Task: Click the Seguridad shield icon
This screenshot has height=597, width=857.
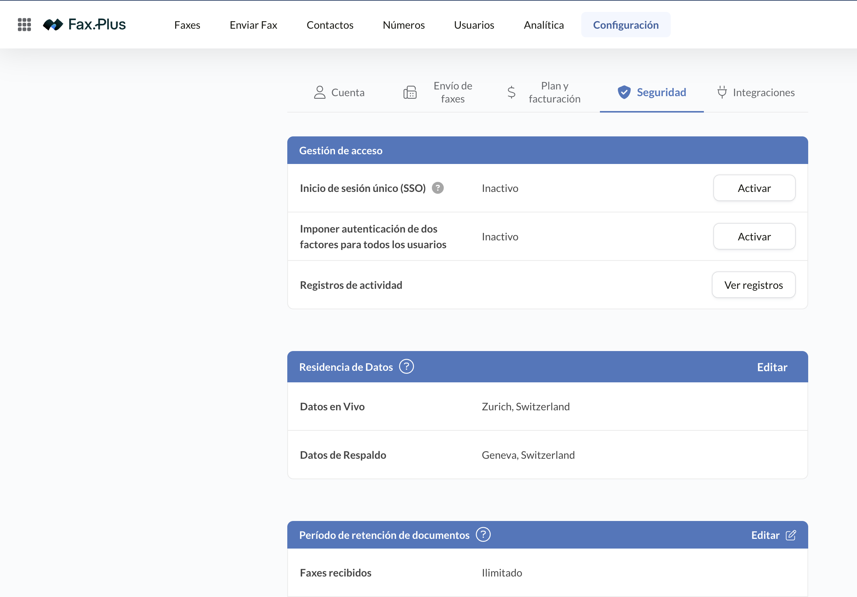Action: point(624,92)
